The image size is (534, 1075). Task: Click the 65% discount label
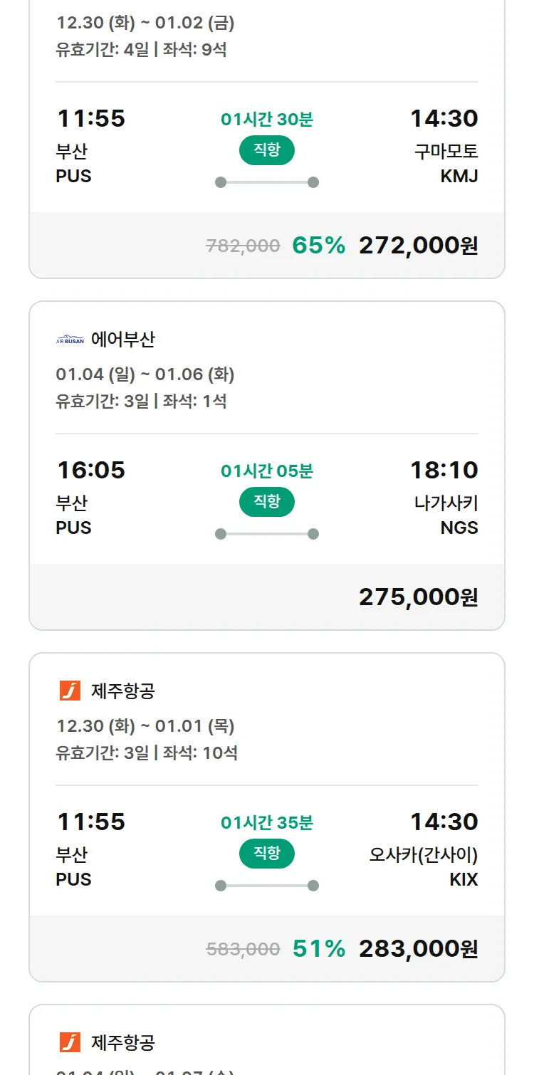tap(318, 246)
